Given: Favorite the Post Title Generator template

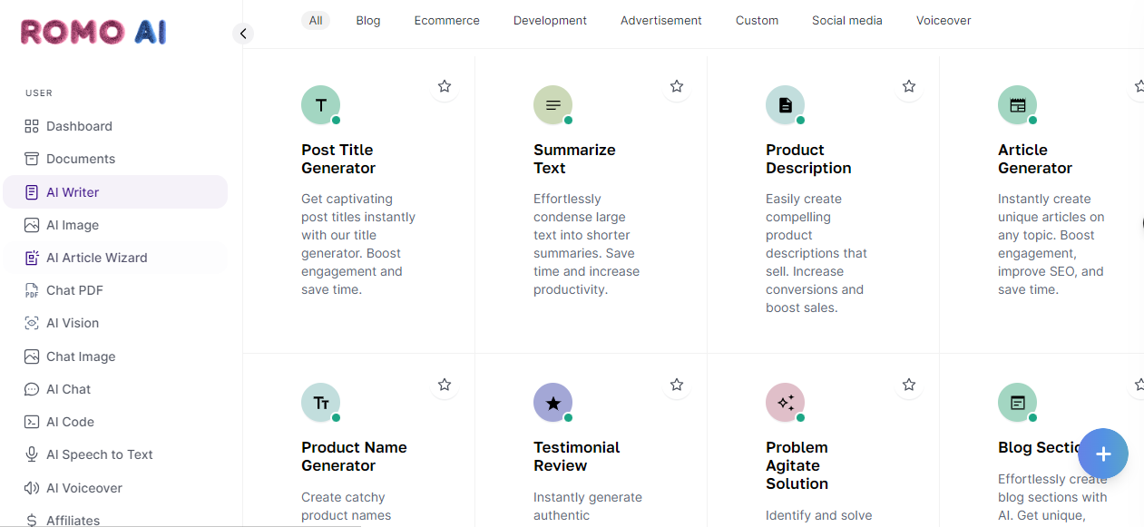Looking at the screenshot, I should pyautogui.click(x=445, y=86).
